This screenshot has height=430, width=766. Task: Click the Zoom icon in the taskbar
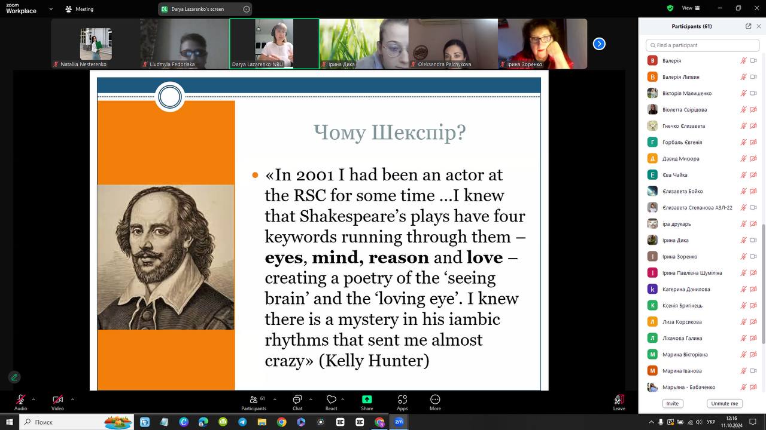399,422
